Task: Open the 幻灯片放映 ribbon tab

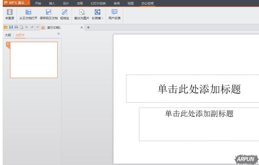Action: [x=98, y=3]
